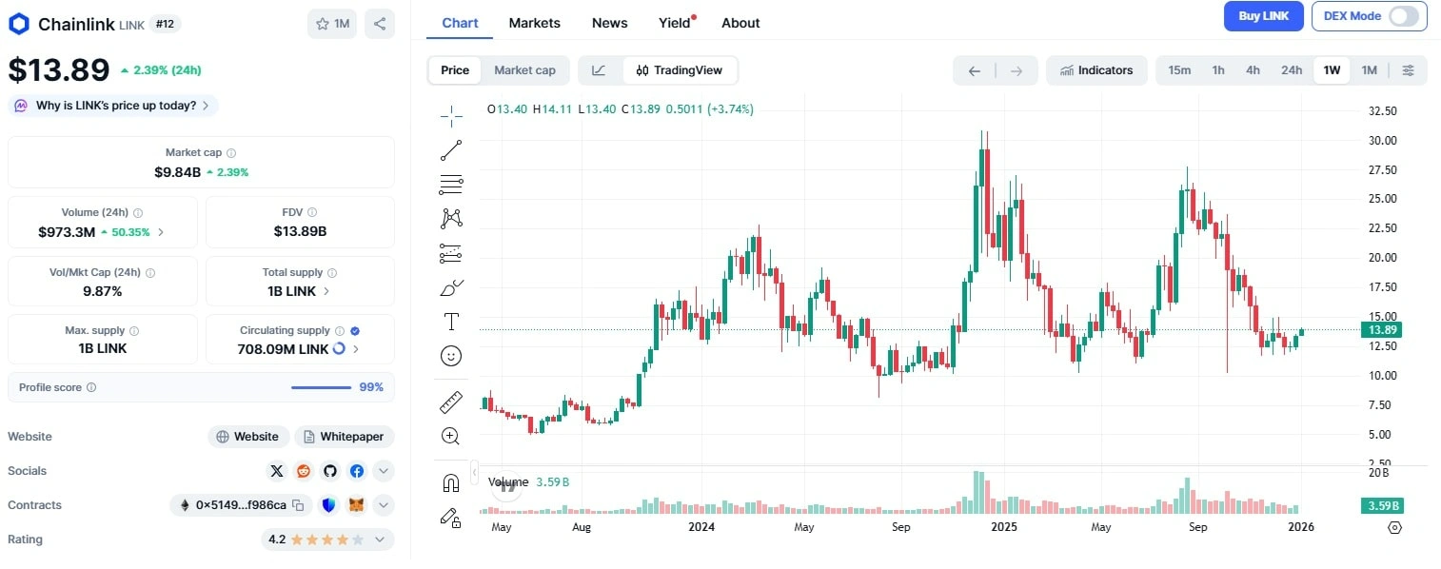Add LINK to watchlist with star button
Screen dimensions: 1441x569
pyautogui.click(x=332, y=24)
